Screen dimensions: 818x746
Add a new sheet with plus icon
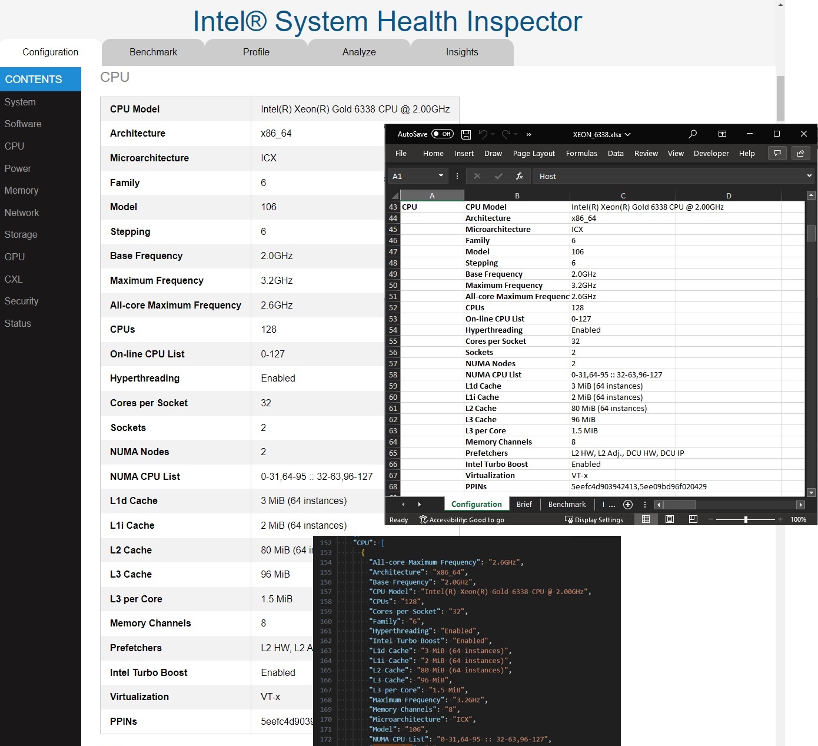(x=628, y=505)
